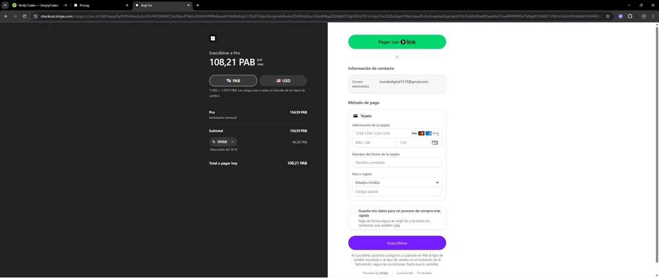The width and height of the screenshot is (659, 278).
Task: Open the tab search dropdown arrow
Action: [x=5, y=5]
